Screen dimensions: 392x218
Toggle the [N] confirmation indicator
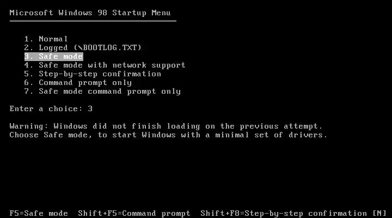[379, 214]
